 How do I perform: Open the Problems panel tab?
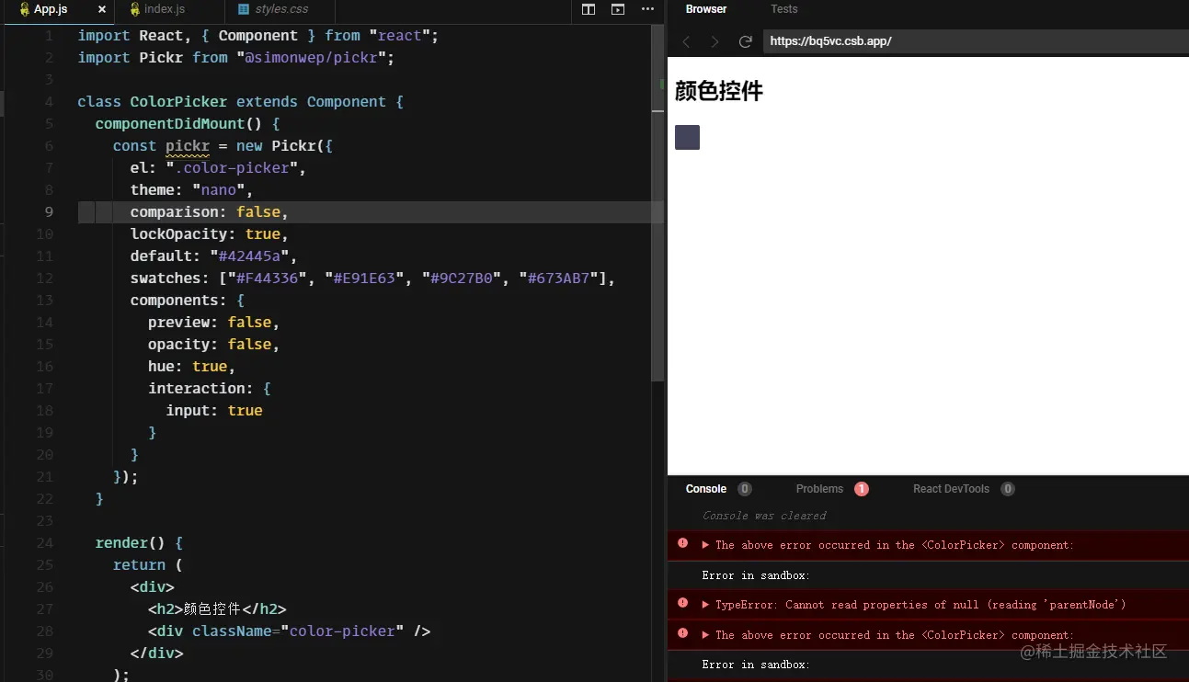pyautogui.click(x=819, y=489)
